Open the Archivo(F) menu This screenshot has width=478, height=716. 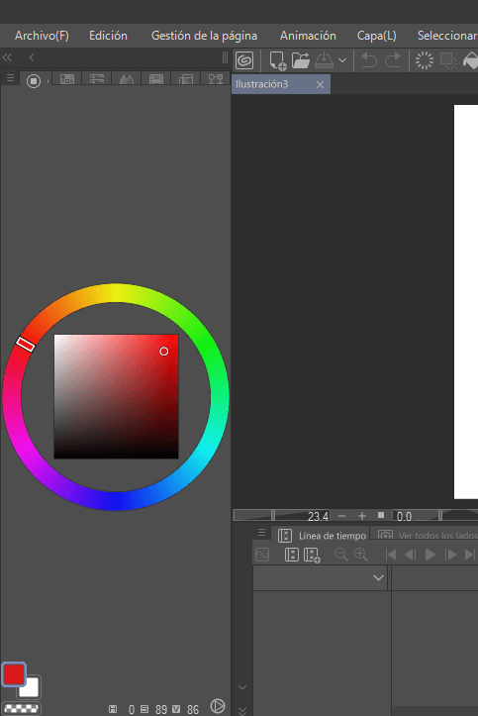pyautogui.click(x=42, y=36)
